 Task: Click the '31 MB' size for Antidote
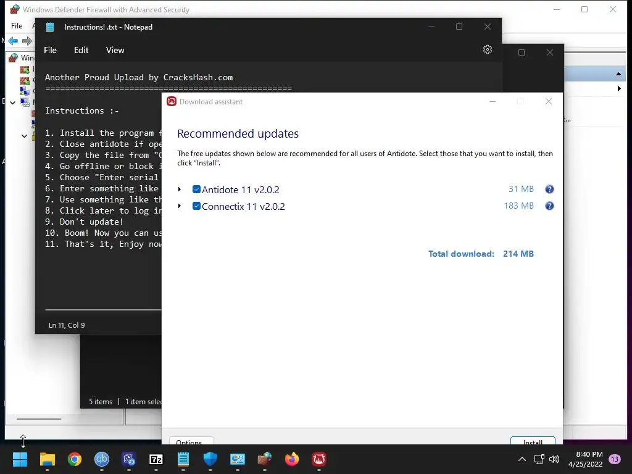[x=521, y=189]
